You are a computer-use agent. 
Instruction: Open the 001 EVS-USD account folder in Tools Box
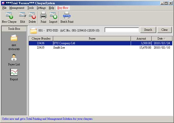(14, 38)
